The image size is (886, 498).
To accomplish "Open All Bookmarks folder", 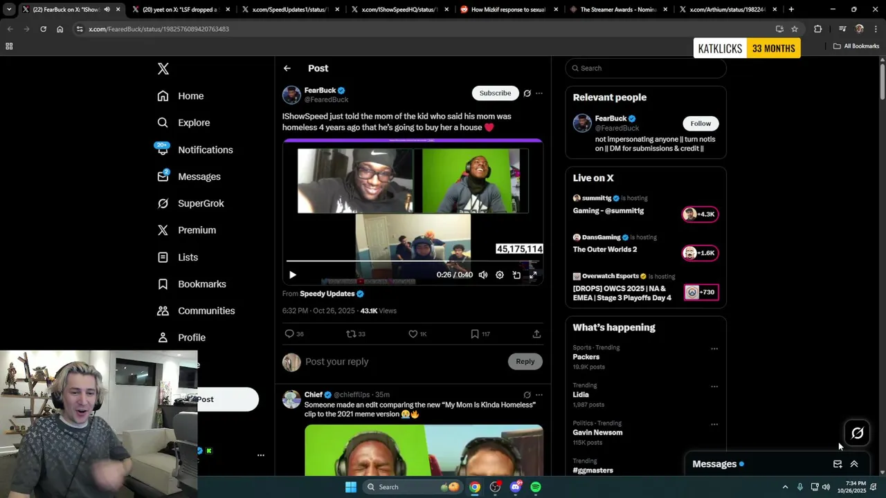I will point(856,46).
